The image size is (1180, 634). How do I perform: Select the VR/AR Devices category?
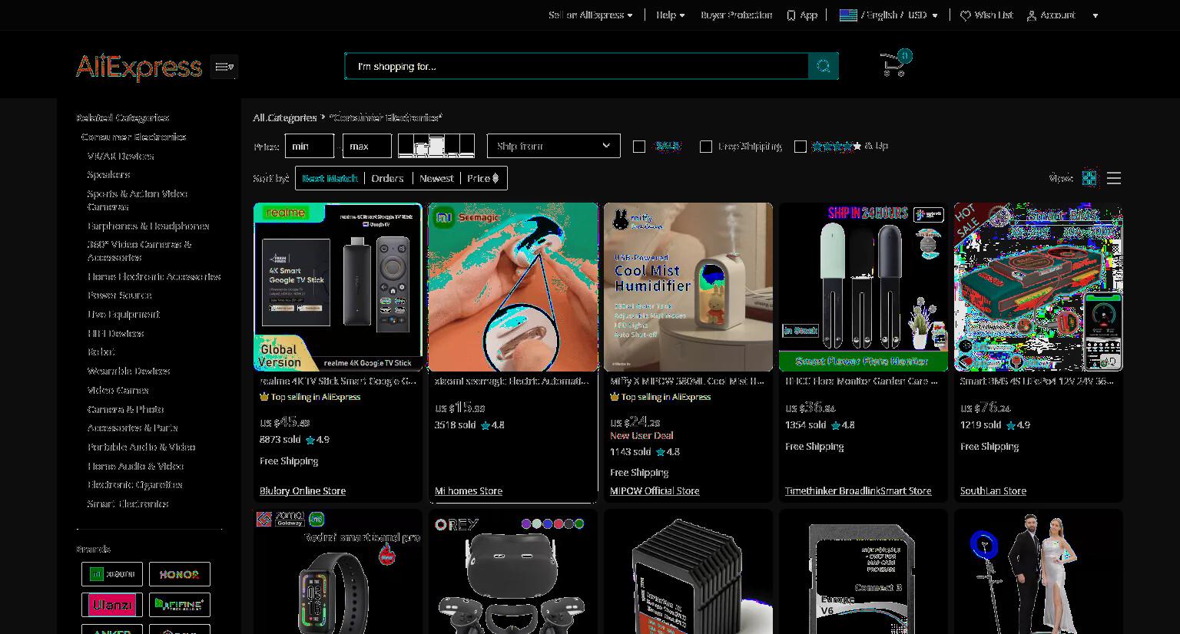coord(121,157)
